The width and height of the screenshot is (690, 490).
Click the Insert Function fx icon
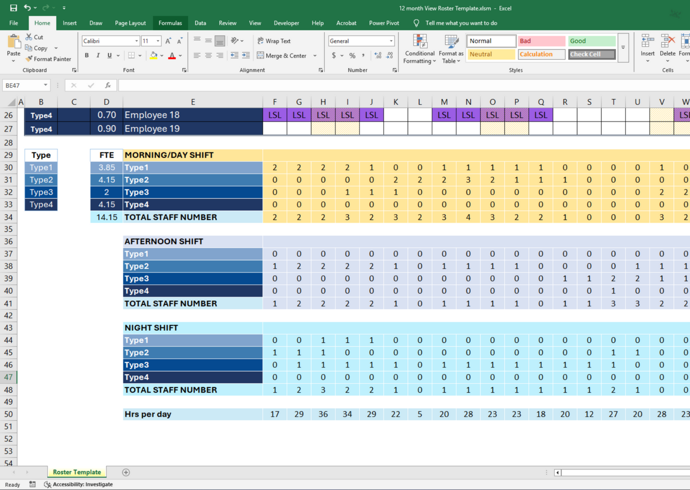[108, 85]
